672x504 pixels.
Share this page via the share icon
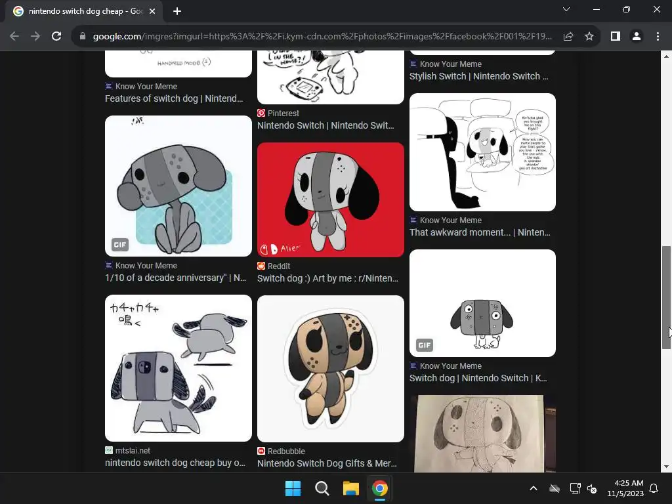(568, 37)
